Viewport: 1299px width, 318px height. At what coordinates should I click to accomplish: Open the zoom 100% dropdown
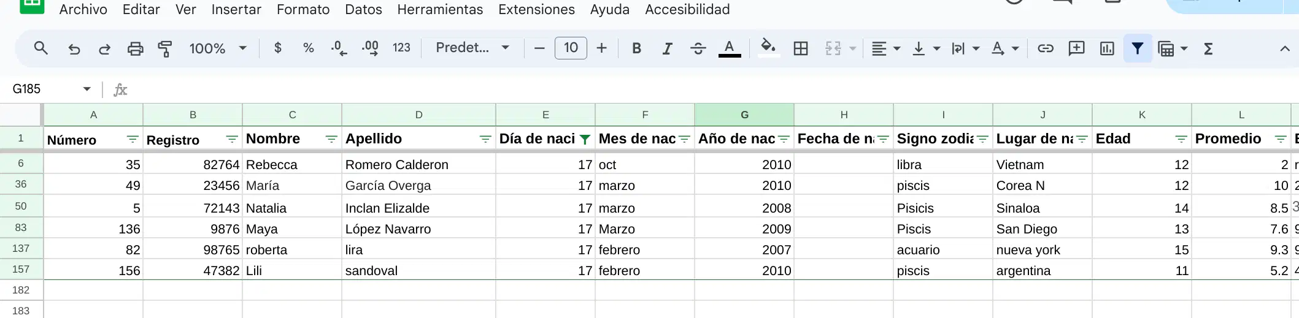click(218, 48)
